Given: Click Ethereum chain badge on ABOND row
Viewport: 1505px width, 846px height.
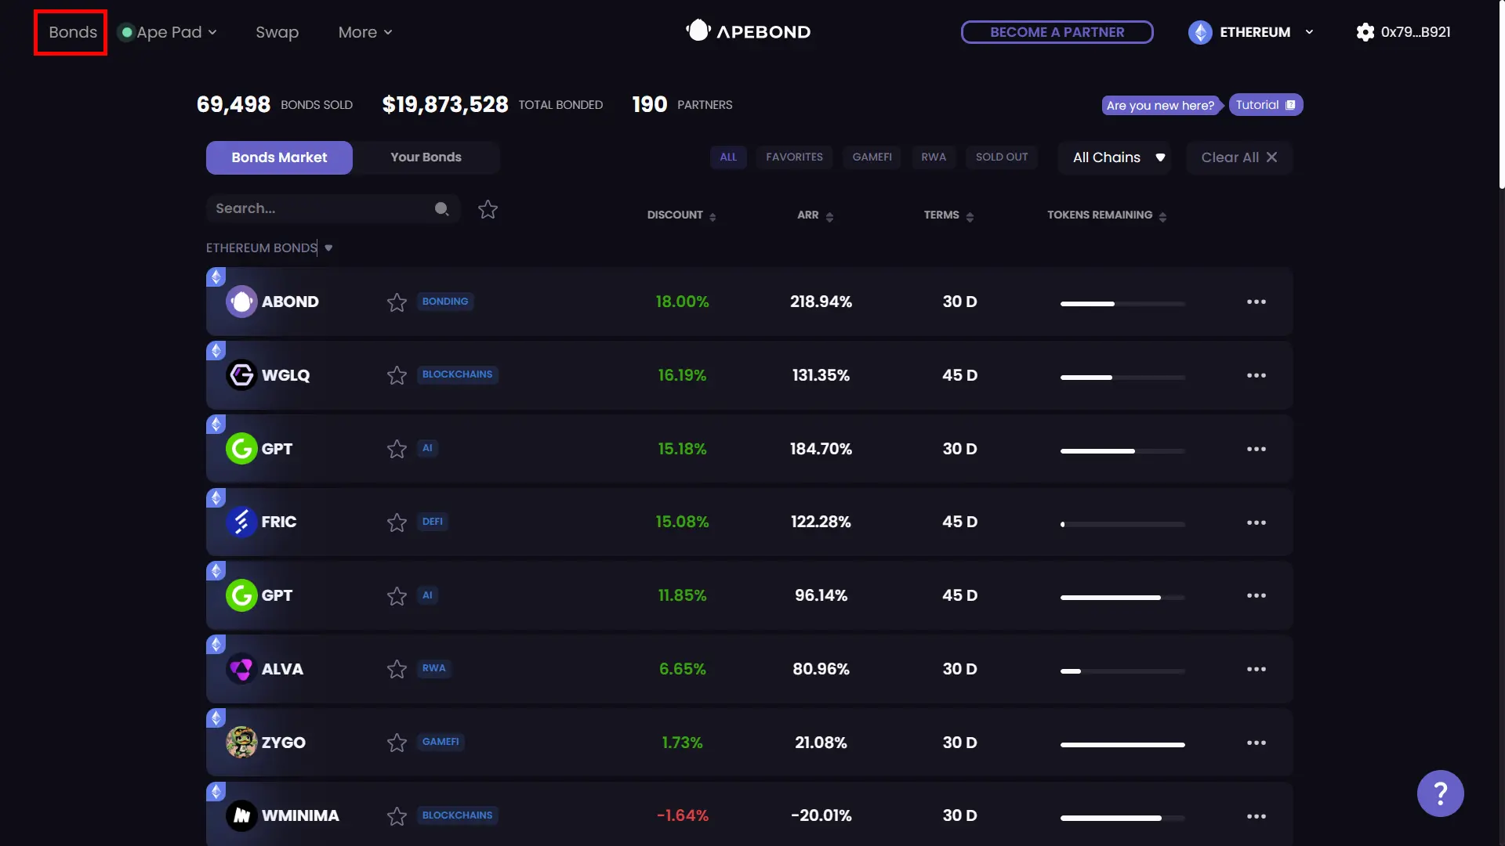Looking at the screenshot, I should pyautogui.click(x=216, y=277).
